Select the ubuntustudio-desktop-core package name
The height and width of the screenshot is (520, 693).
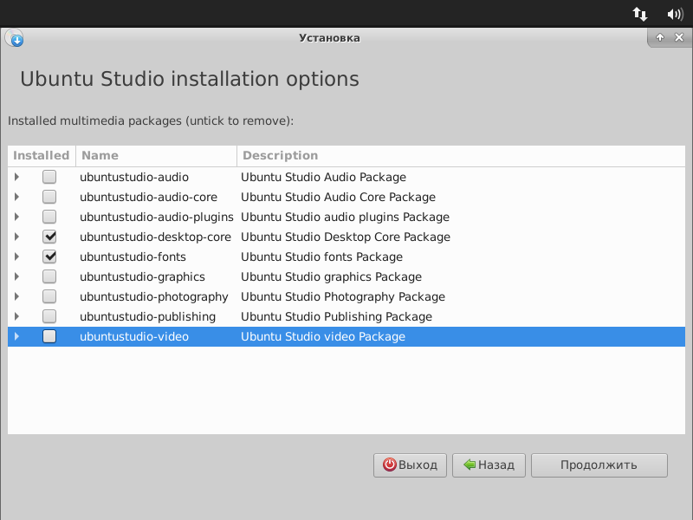[156, 237]
